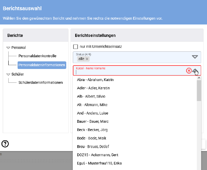Click the help question mark icon
The image size is (207, 170).
(5, 144)
